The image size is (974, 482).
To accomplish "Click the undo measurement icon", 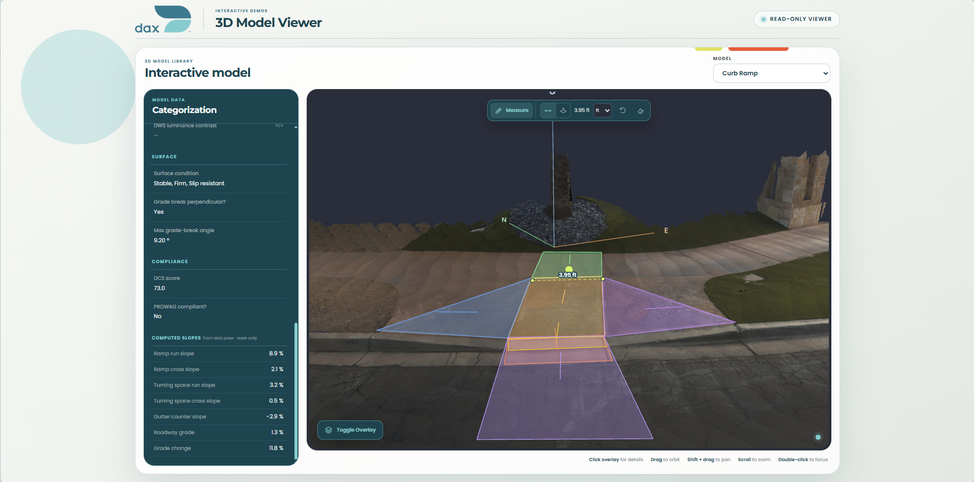I will [623, 110].
